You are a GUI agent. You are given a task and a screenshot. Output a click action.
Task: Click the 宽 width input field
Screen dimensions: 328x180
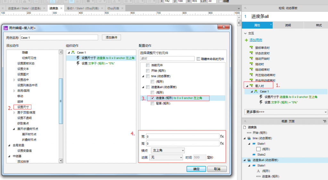tap(183, 137)
